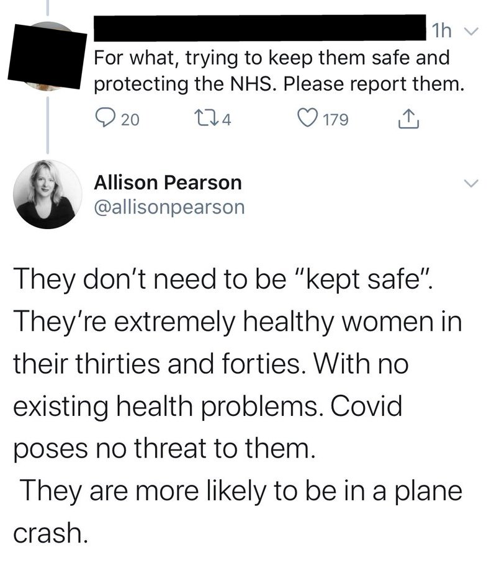Tap the redacted avatar of the top tweet

(45, 58)
